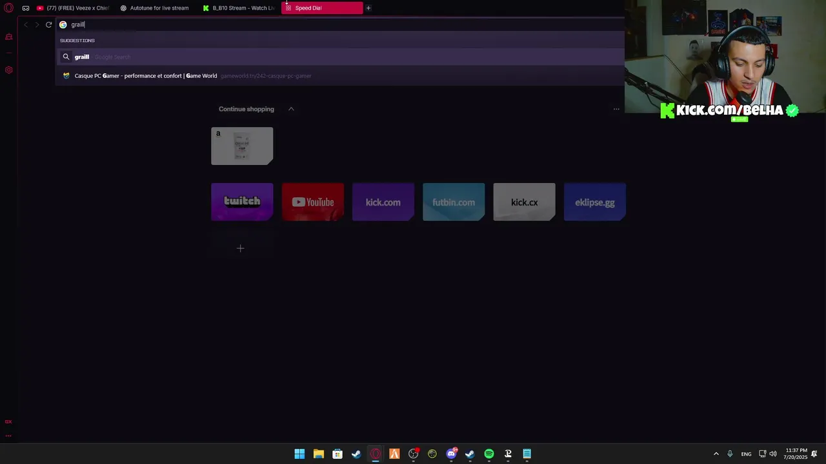Open the YouTube speed dial tile
The height and width of the screenshot is (464, 826).
[x=313, y=202]
